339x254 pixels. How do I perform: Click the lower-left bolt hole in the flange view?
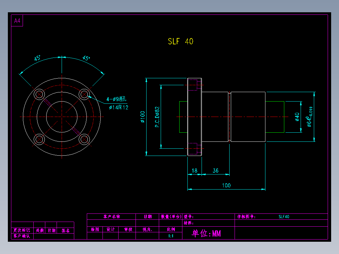39,139
